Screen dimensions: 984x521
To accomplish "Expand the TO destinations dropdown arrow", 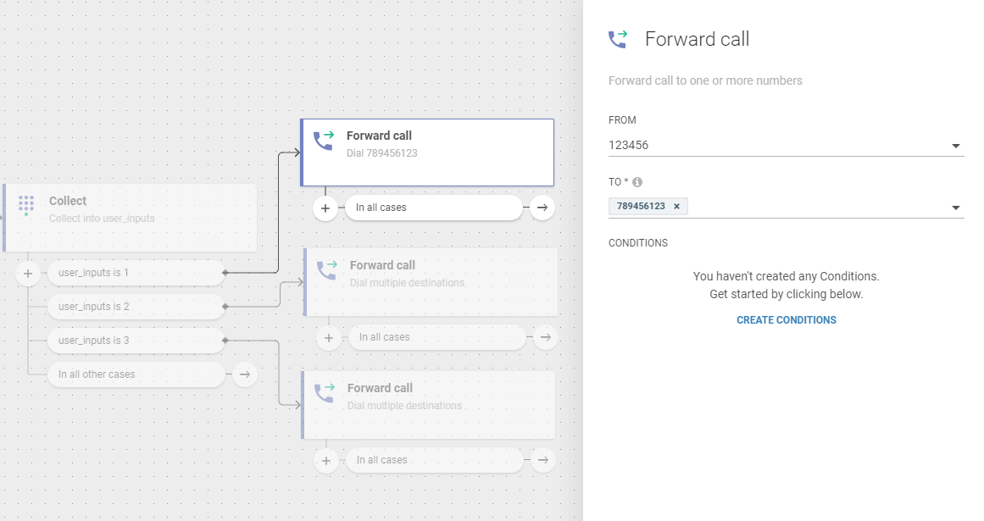I will tap(956, 208).
